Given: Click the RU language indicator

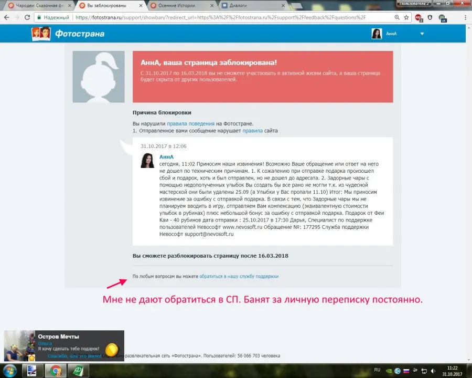Looking at the screenshot, I should pyautogui.click(x=377, y=370).
